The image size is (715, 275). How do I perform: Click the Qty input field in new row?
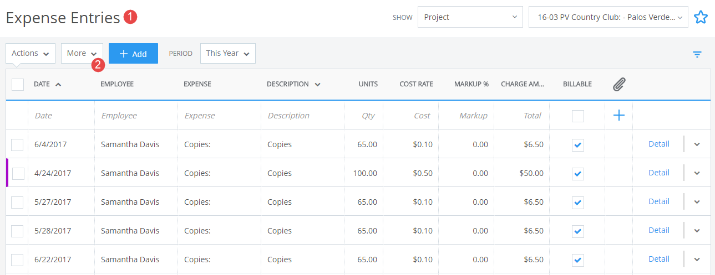pos(363,116)
